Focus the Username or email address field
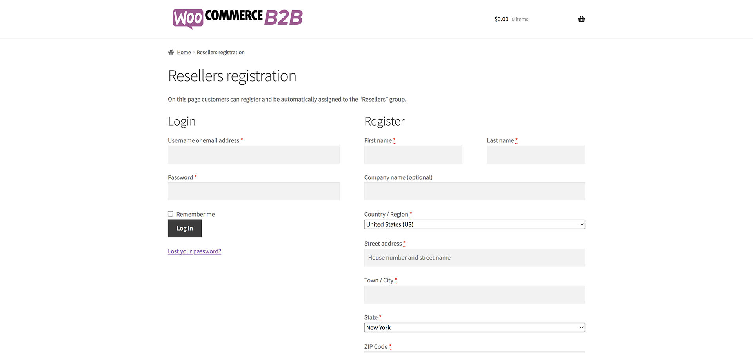 point(254,155)
